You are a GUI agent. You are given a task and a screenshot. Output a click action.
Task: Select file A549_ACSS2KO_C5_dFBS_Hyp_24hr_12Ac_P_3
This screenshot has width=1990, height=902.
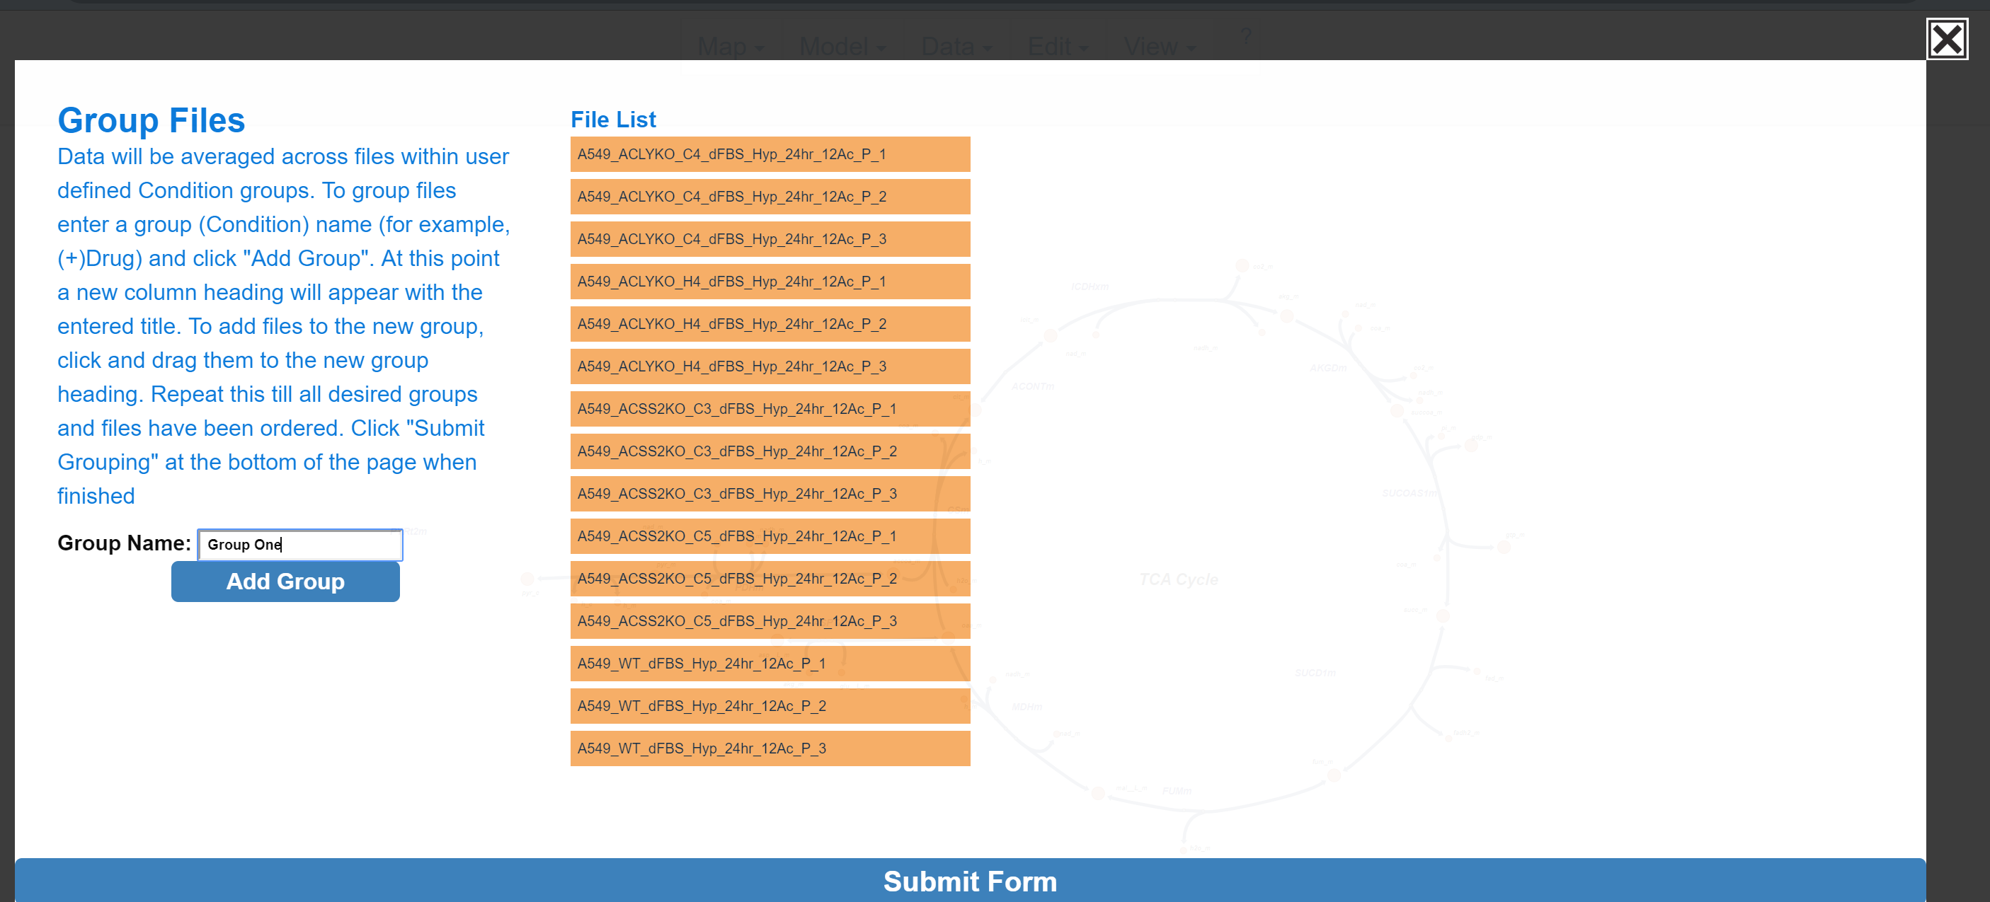click(770, 622)
